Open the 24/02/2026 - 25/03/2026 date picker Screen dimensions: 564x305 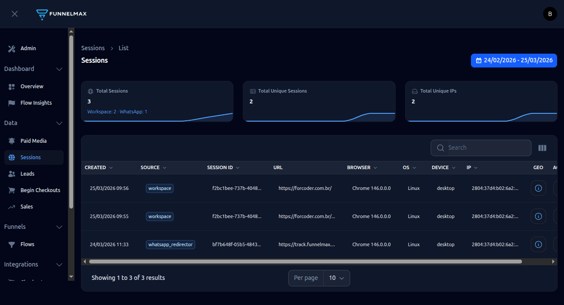click(514, 61)
